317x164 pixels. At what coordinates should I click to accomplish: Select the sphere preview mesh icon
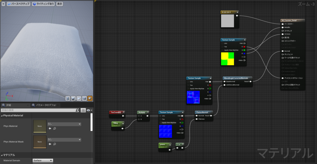(73, 99)
